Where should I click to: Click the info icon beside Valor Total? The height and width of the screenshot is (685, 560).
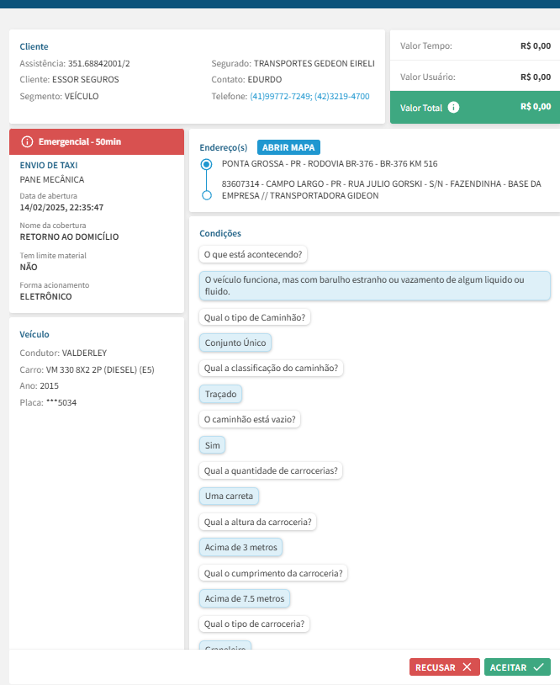coord(454,108)
